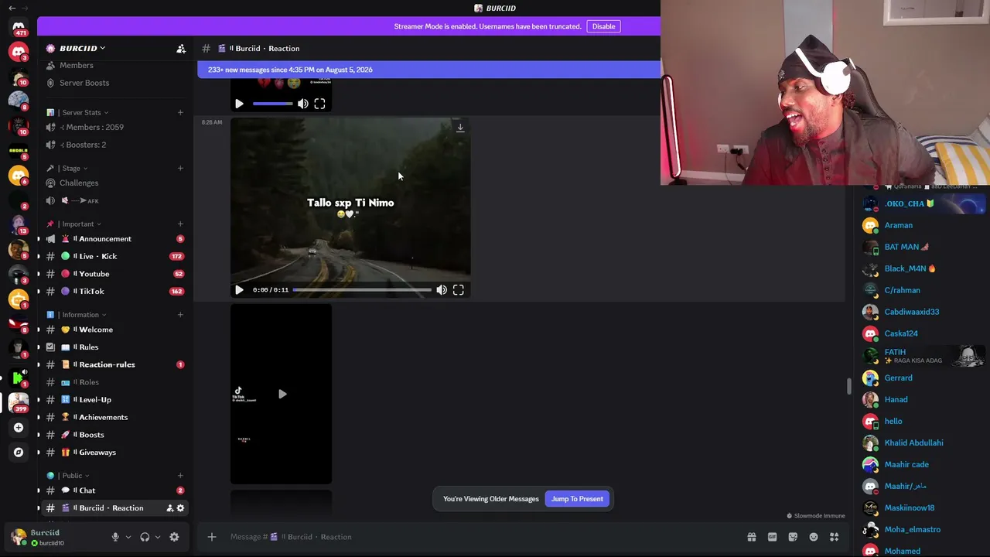
Task: Mute the top cropped video sound
Action: click(303, 104)
